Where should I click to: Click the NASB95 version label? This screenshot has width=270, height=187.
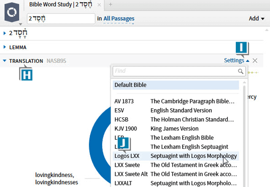(x=56, y=61)
